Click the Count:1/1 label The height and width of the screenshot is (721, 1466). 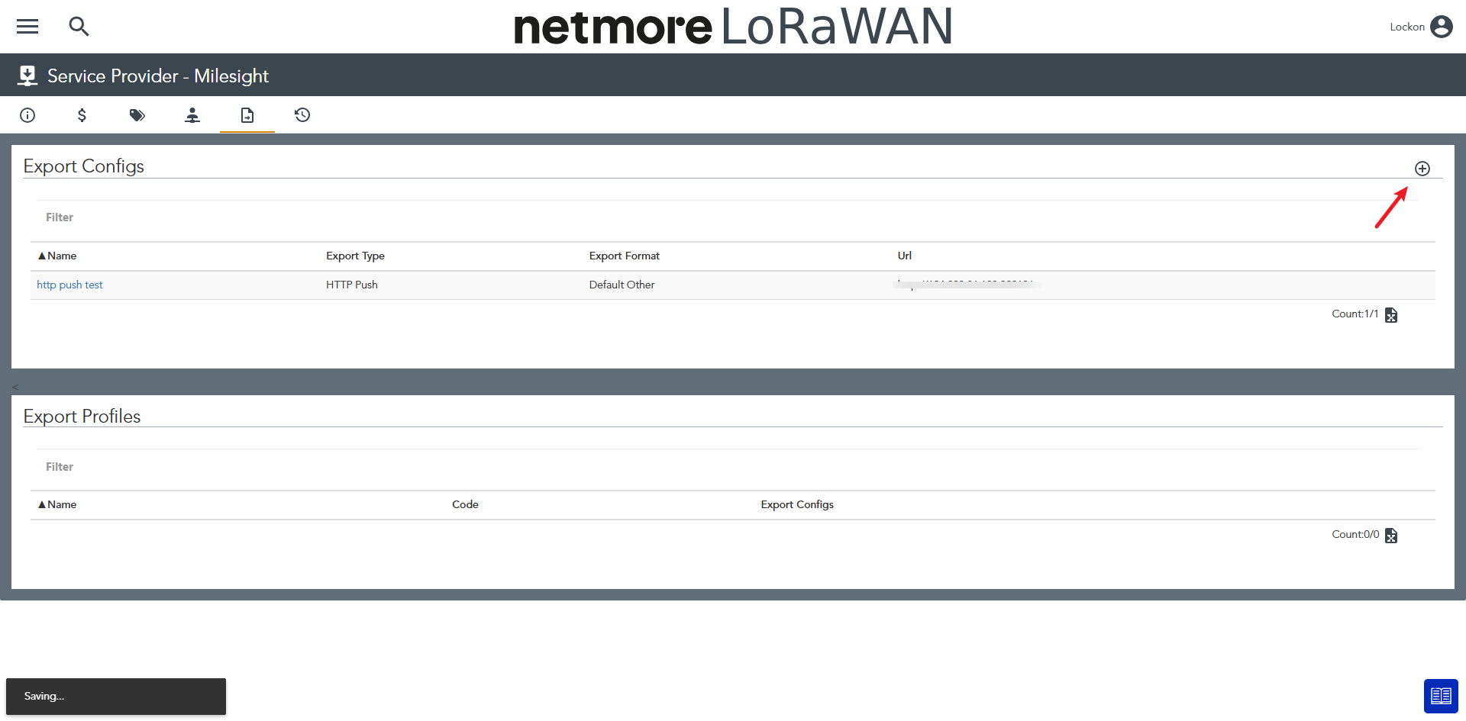point(1355,314)
